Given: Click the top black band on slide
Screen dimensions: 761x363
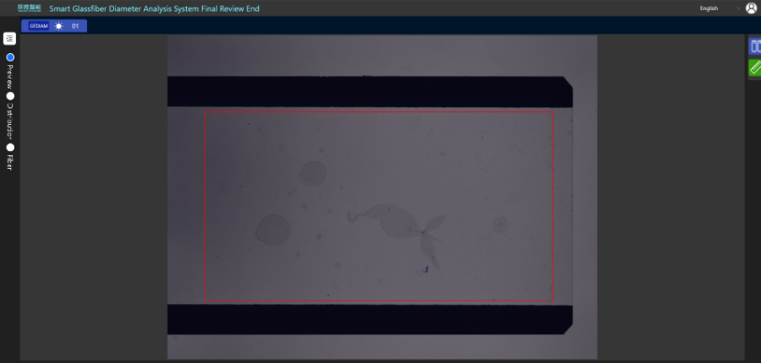Looking at the screenshot, I should click(369, 91).
